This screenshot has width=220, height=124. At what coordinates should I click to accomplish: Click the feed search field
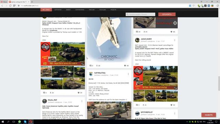coord(141,14)
